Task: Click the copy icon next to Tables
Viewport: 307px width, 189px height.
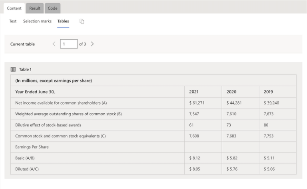Action: [x=82, y=21]
